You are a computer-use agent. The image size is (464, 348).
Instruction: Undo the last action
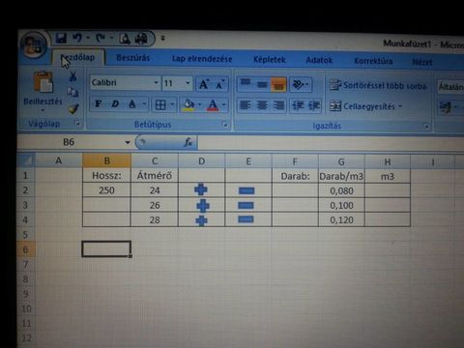pos(77,39)
